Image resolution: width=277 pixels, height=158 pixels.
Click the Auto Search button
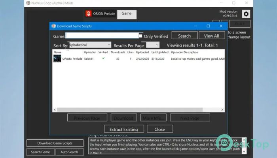(x=69, y=152)
